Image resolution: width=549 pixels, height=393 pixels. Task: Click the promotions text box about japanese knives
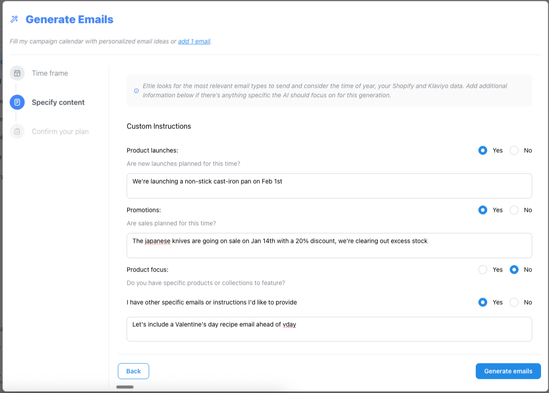[x=329, y=246]
